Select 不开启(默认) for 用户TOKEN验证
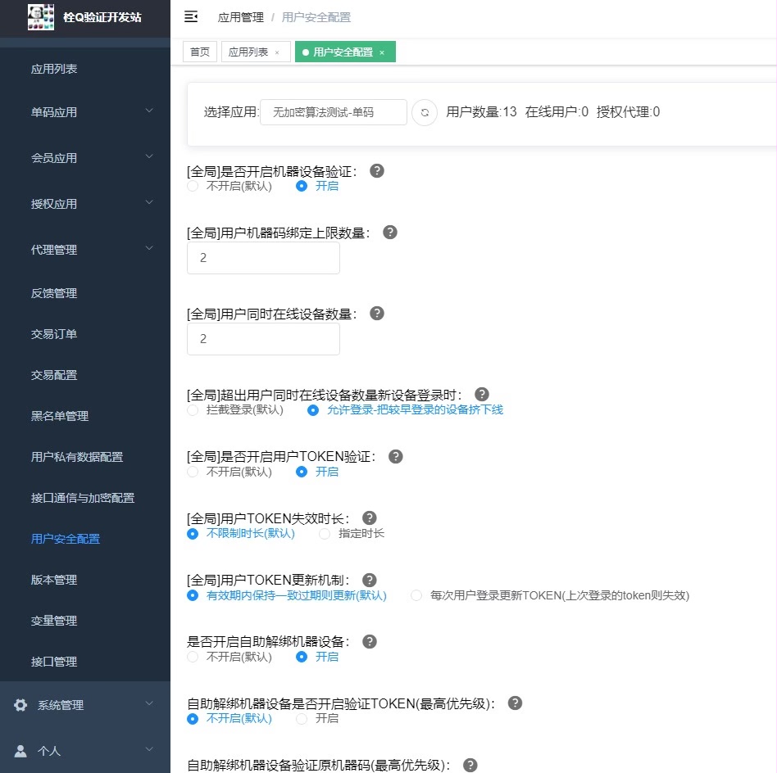 (x=230, y=472)
